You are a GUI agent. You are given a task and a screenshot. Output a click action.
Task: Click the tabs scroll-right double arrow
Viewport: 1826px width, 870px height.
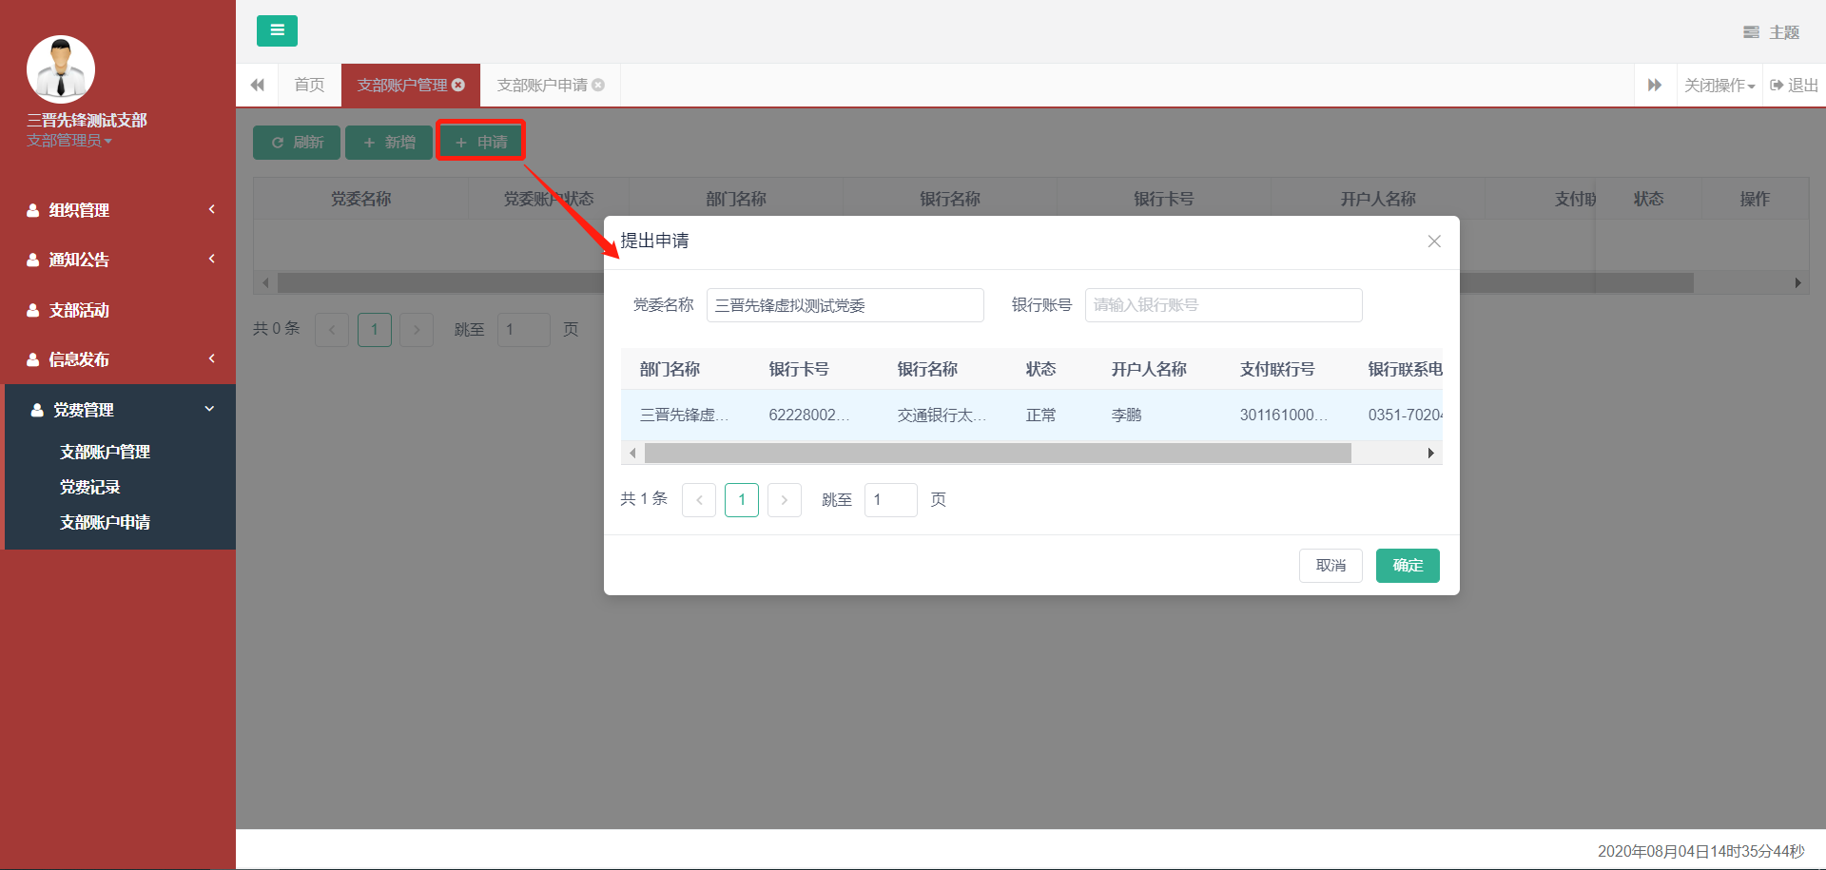click(1655, 85)
